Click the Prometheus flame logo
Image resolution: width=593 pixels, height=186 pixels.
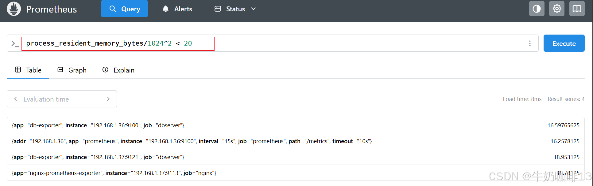[x=14, y=9]
